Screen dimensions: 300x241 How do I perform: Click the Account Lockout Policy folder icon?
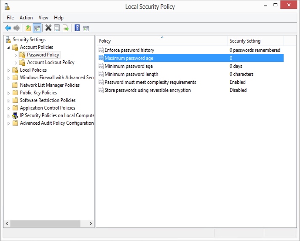pyautogui.click(x=22, y=62)
